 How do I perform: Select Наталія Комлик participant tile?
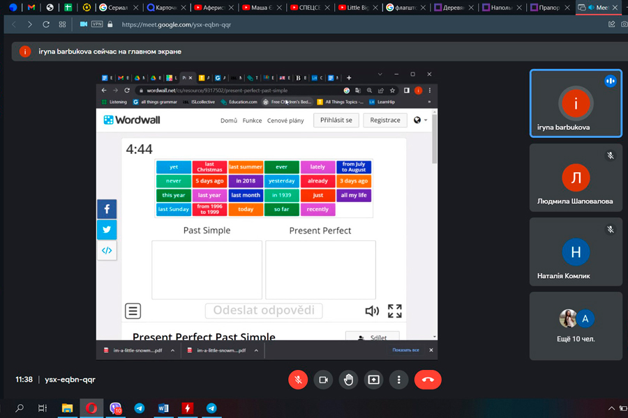[x=576, y=251]
